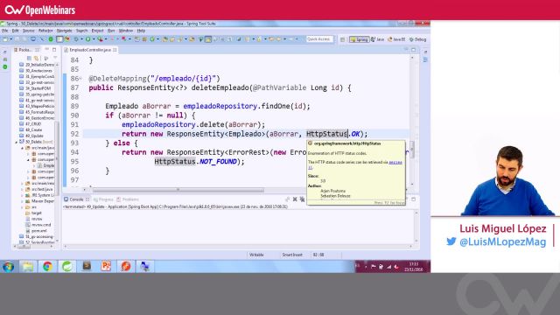The width and height of the screenshot is (560, 315).
Task: Switch to the Spring perspective
Action: [x=359, y=39]
